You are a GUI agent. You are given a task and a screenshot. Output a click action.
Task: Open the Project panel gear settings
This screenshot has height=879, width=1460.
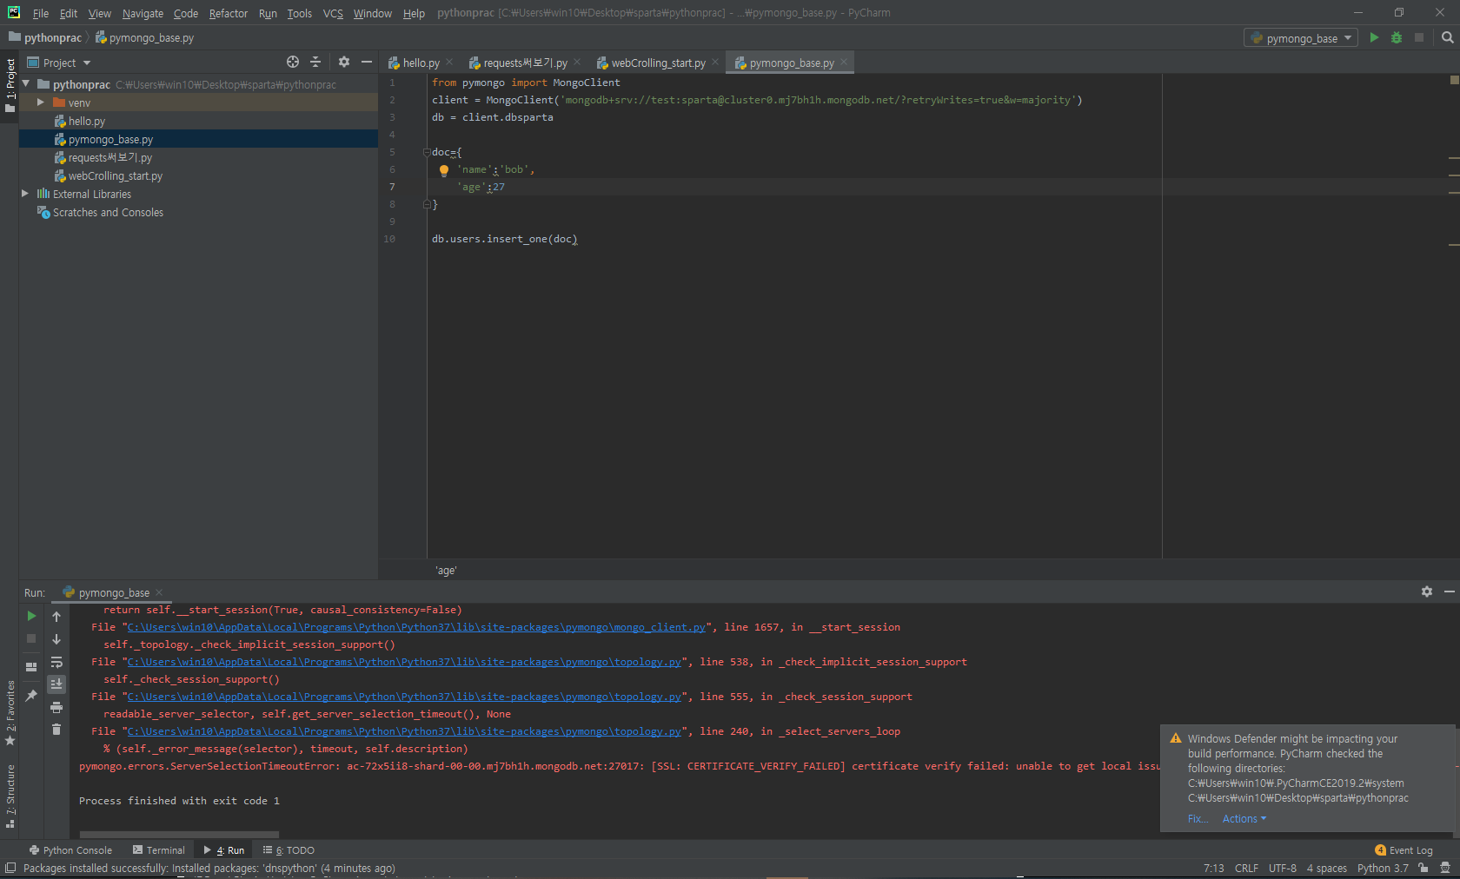click(344, 62)
